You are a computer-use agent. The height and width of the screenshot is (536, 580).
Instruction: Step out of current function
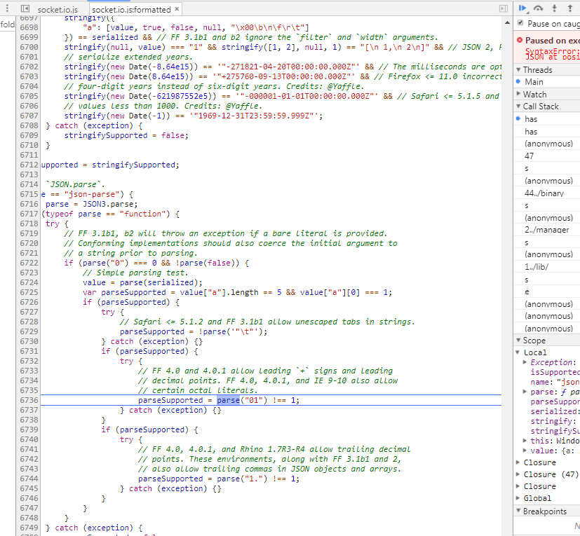pyautogui.click(x=569, y=8)
